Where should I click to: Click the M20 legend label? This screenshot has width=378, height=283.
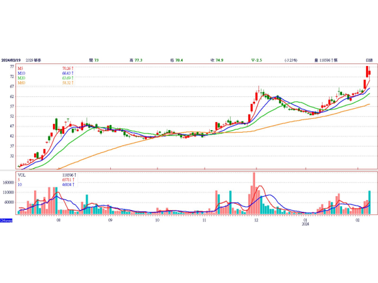point(22,78)
